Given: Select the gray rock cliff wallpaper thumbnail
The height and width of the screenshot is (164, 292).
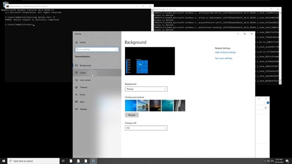Looking at the screenshot, I should tap(179, 105).
